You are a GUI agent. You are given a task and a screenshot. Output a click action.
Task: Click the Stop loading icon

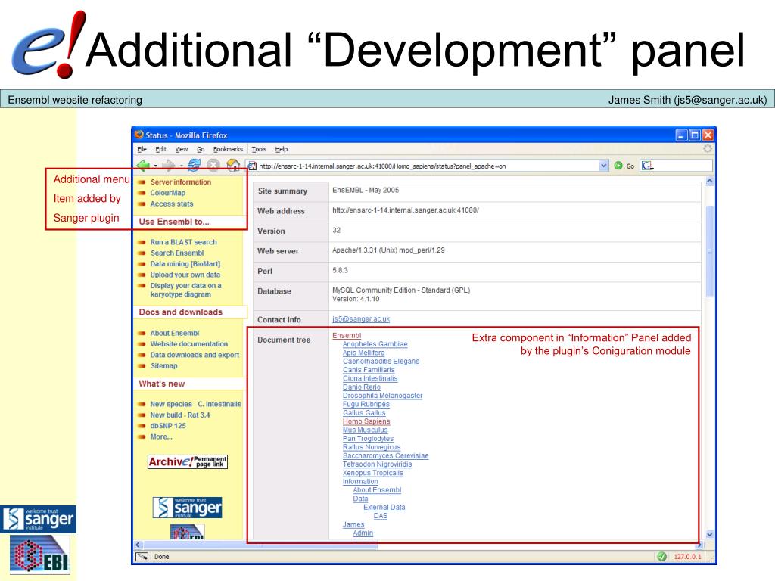pos(213,166)
